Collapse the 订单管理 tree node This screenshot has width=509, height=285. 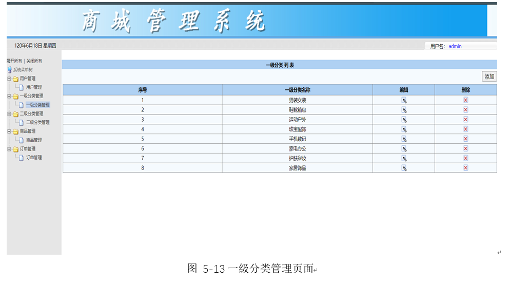pyautogui.click(x=9, y=149)
